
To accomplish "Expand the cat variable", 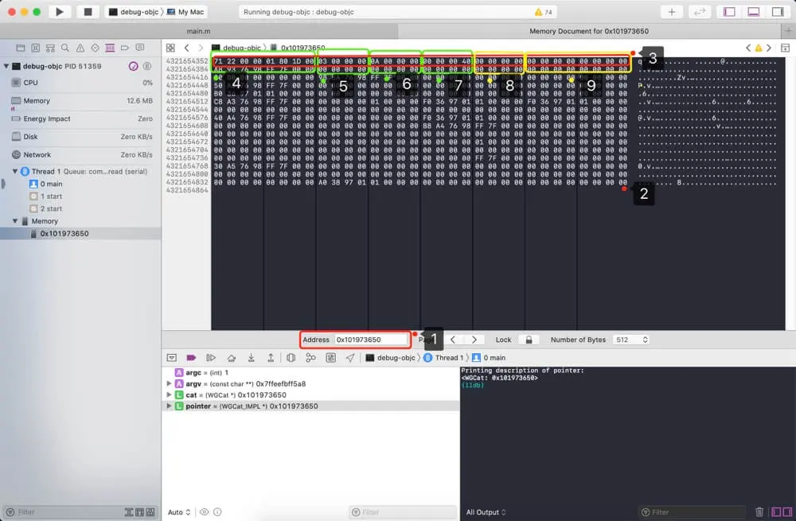I will 169,395.
